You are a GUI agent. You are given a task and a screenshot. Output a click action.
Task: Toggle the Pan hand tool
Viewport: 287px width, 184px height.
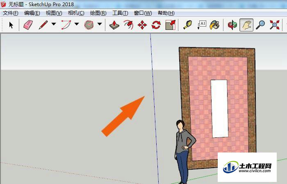click(246, 25)
